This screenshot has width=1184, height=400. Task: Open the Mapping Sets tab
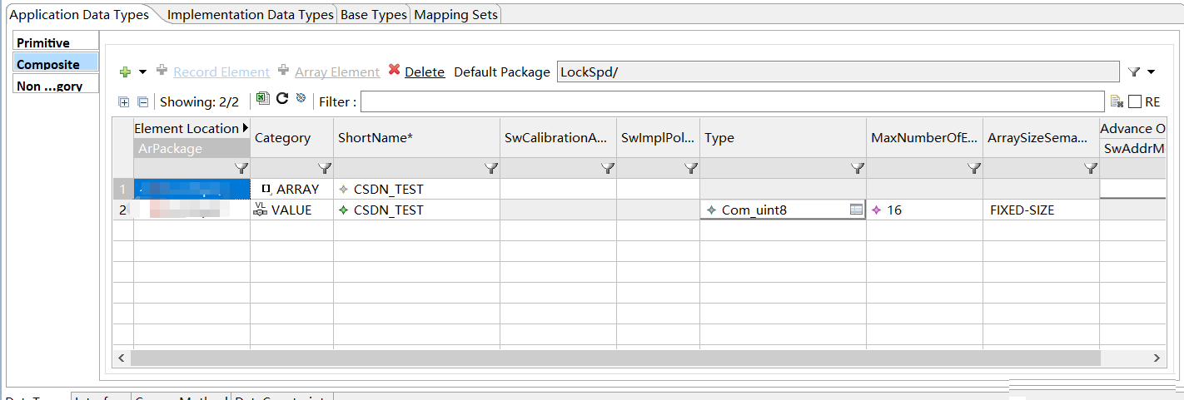[455, 15]
